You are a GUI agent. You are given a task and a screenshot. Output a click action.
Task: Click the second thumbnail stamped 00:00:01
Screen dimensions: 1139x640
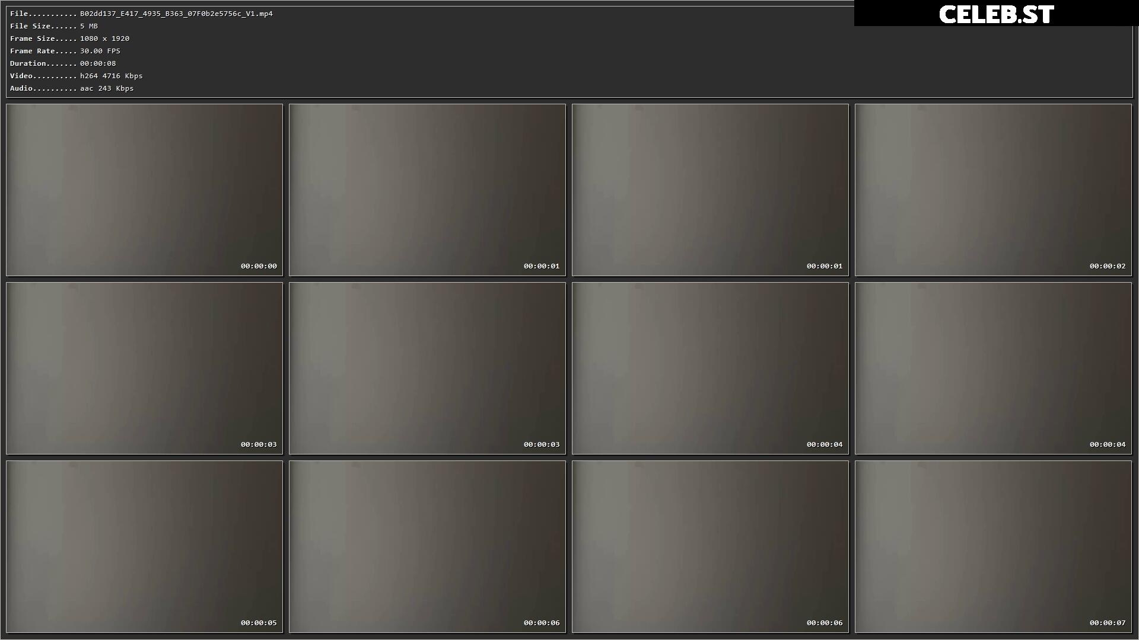point(710,190)
